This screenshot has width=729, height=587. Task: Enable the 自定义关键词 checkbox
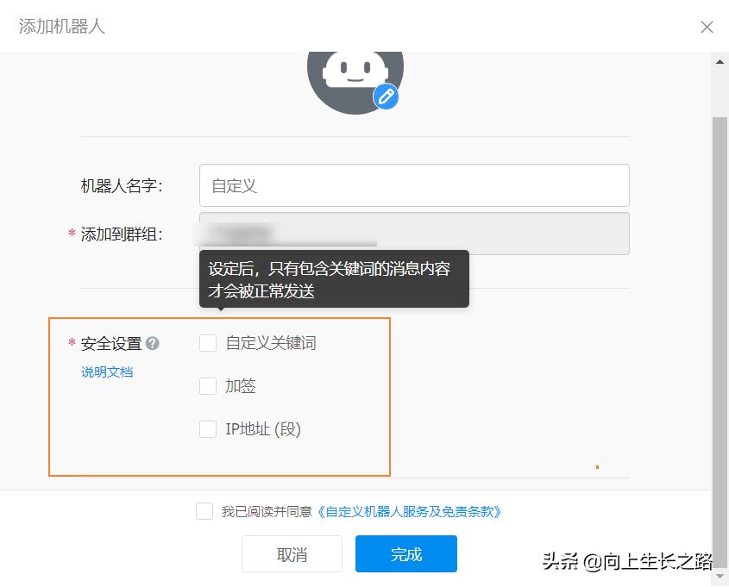pyautogui.click(x=207, y=342)
